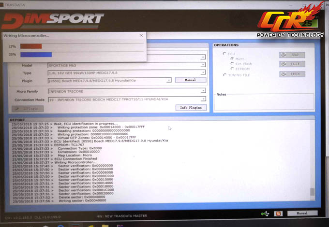Screen dimensions: 329x227
Task: Click log line 'ECU Connection Finished'
Action: click(x=75, y=159)
